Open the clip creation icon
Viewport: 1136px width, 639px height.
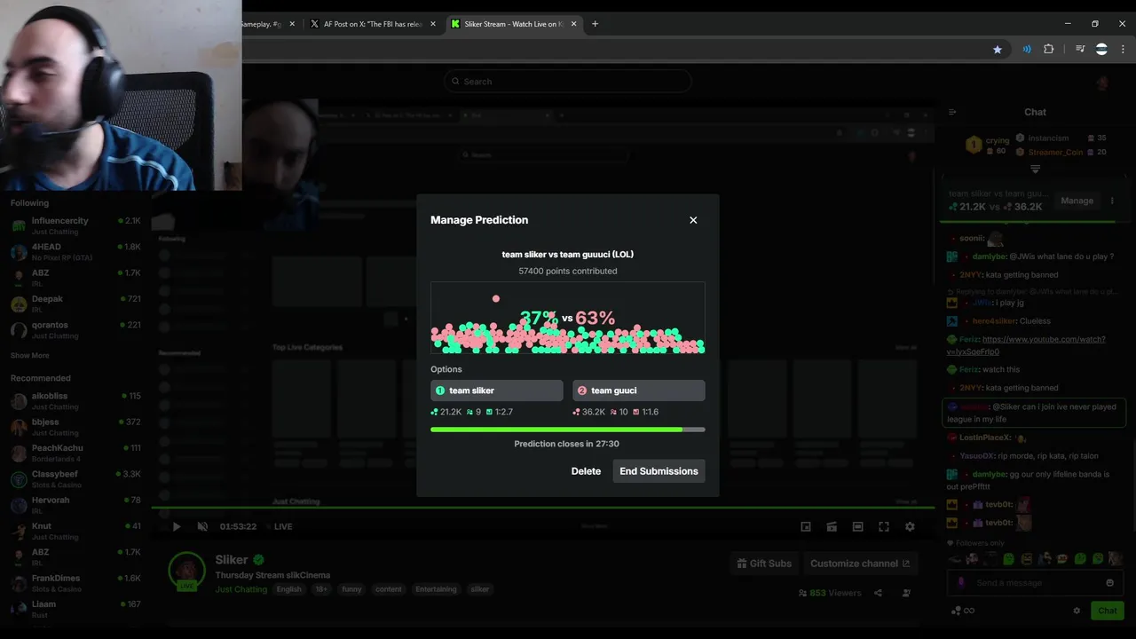point(832,526)
